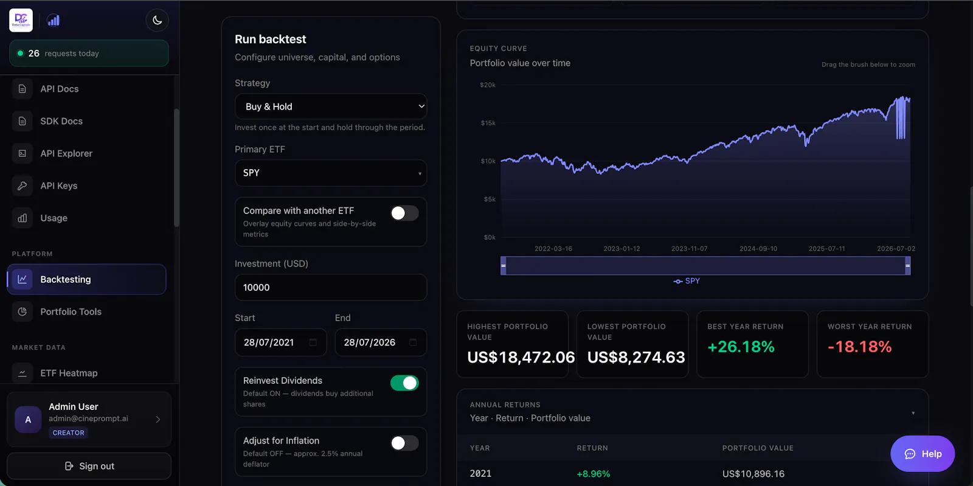Click right handle of chart zoom brush
The width and height of the screenshot is (973, 486).
[907, 266]
